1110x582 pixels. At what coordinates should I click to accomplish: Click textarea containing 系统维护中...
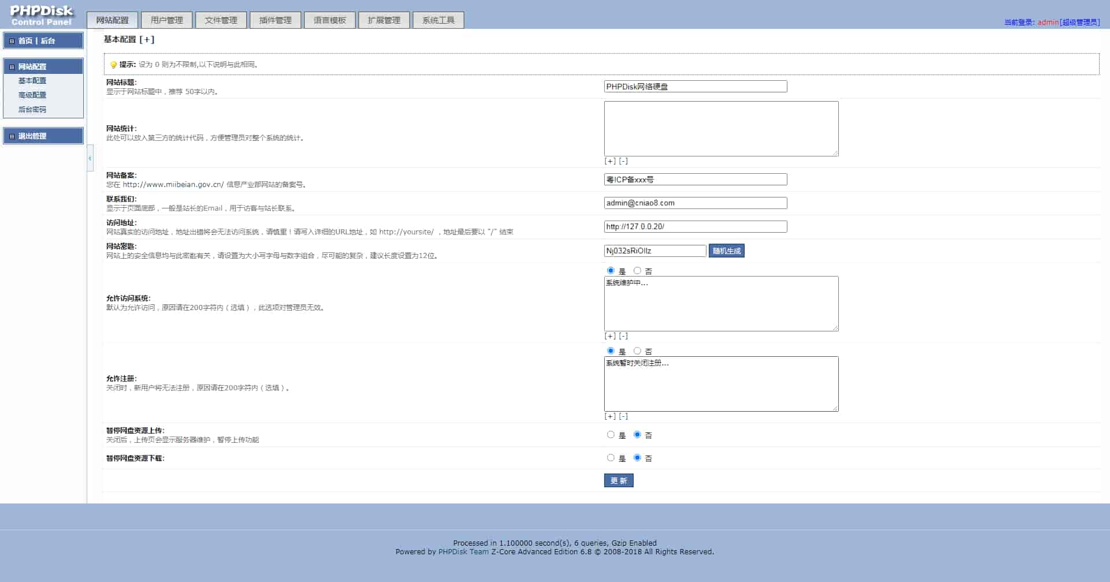point(721,304)
